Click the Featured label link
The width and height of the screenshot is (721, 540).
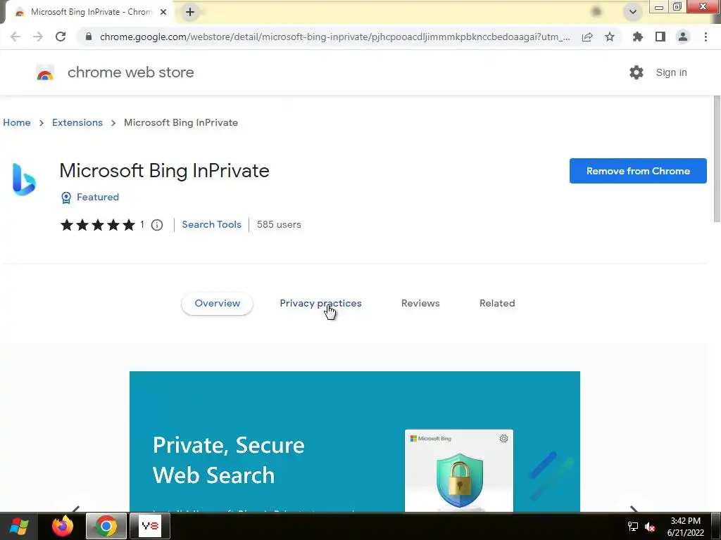coord(97,197)
